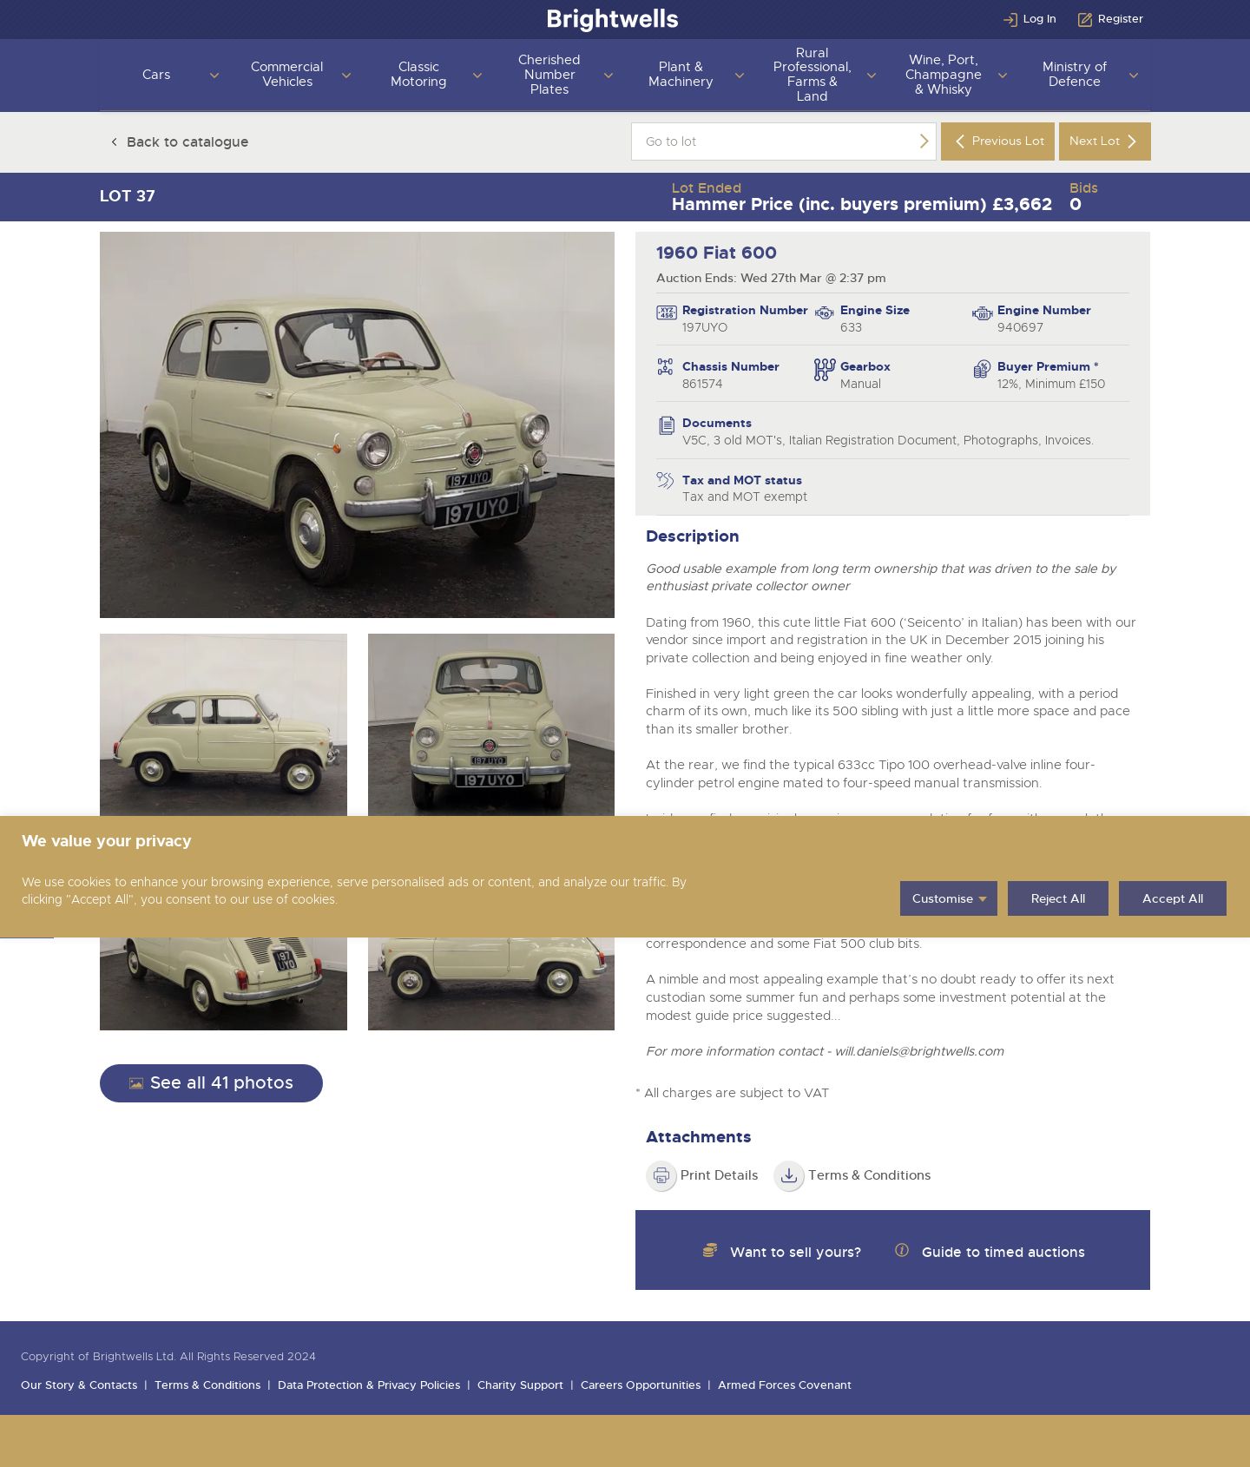This screenshot has width=1250, height=1467.
Task: Open footer Terms & Conditions link
Action: (x=207, y=1385)
